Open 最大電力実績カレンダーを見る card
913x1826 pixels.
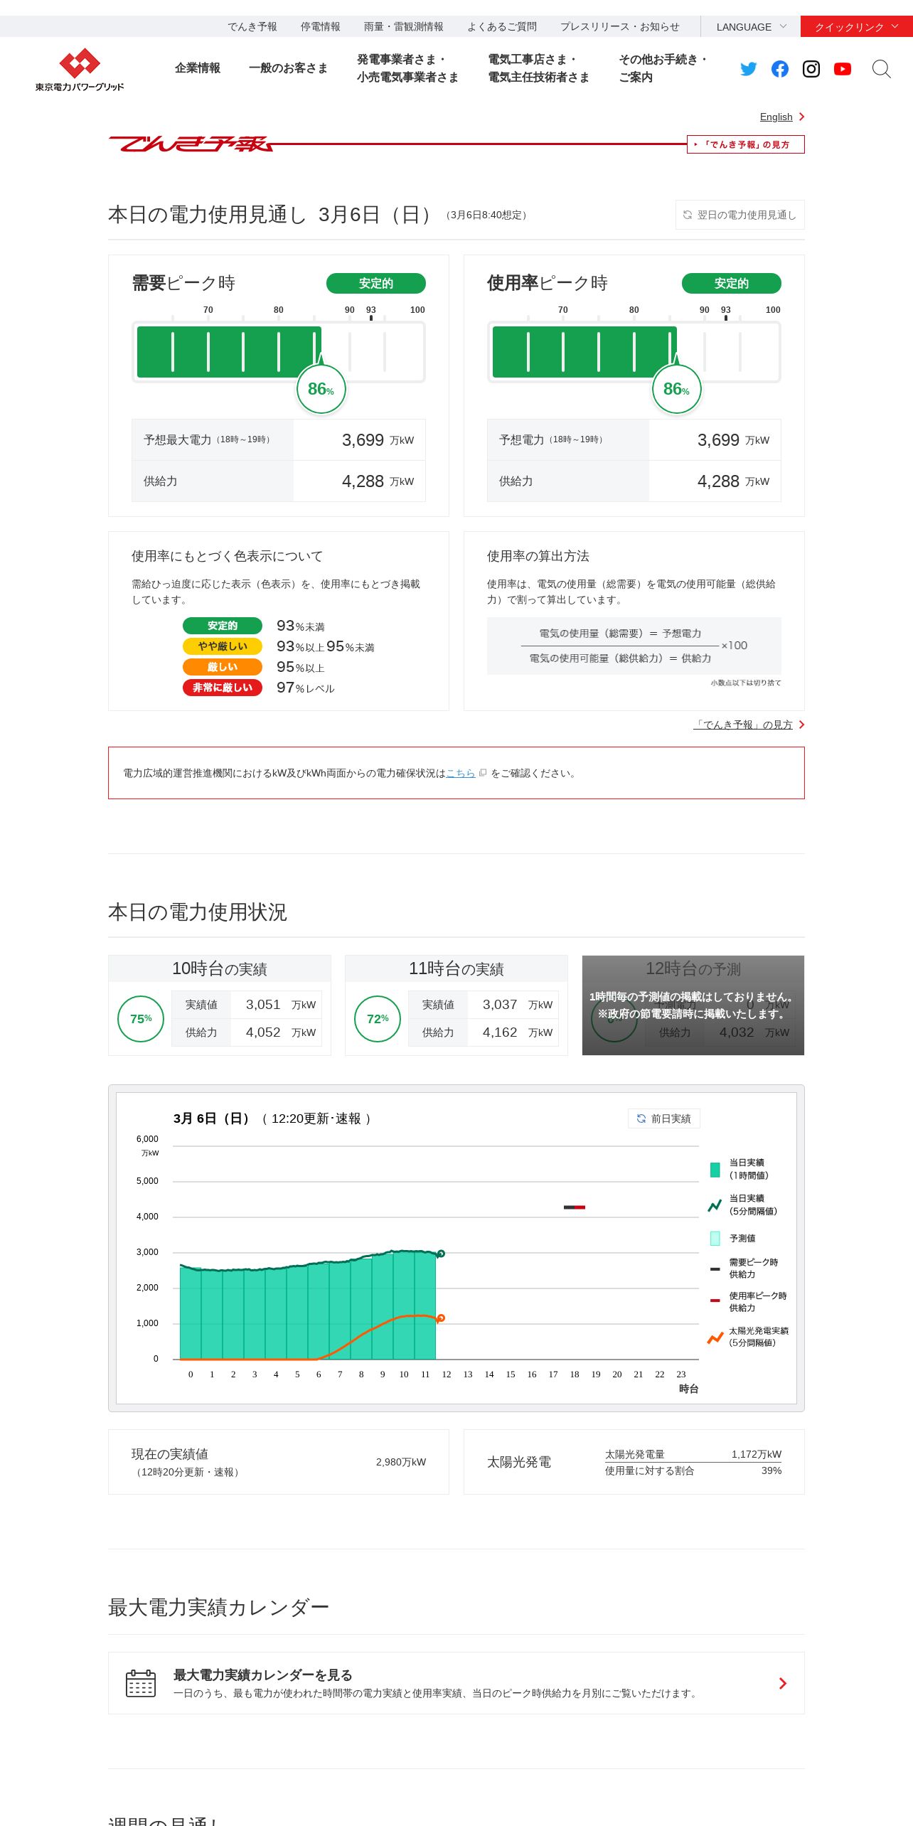click(457, 1683)
